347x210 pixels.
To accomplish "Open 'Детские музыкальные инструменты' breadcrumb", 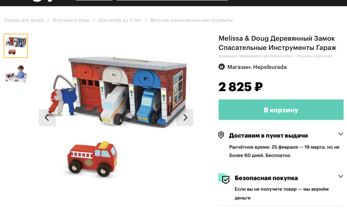I will click(x=192, y=20).
